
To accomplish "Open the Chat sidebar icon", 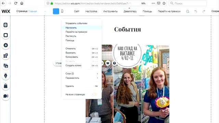I will [x=5, y=96].
